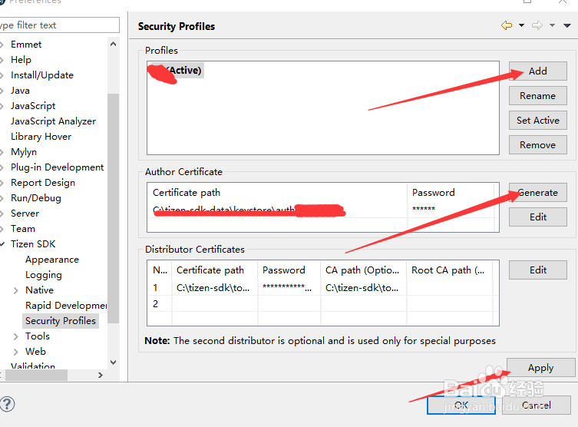Click the Root CA path column header
Image resolution: width=578 pixels, height=427 pixels.
tap(450, 270)
